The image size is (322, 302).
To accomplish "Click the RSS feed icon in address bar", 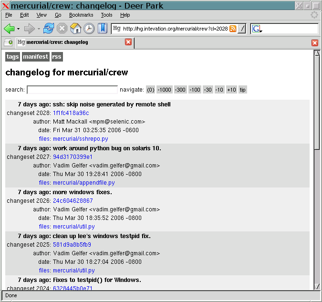I will point(233,29).
